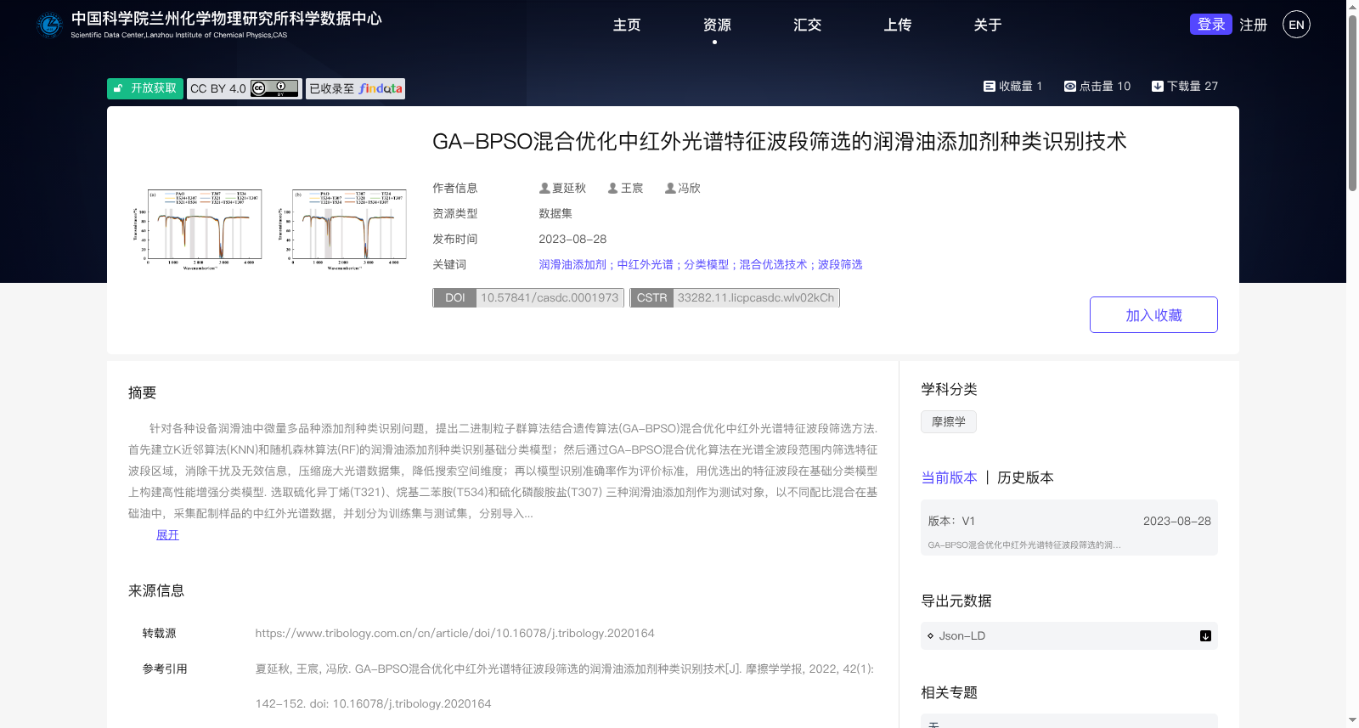The image size is (1359, 728).
Task: Click the 登录 login button
Action: pos(1211,25)
